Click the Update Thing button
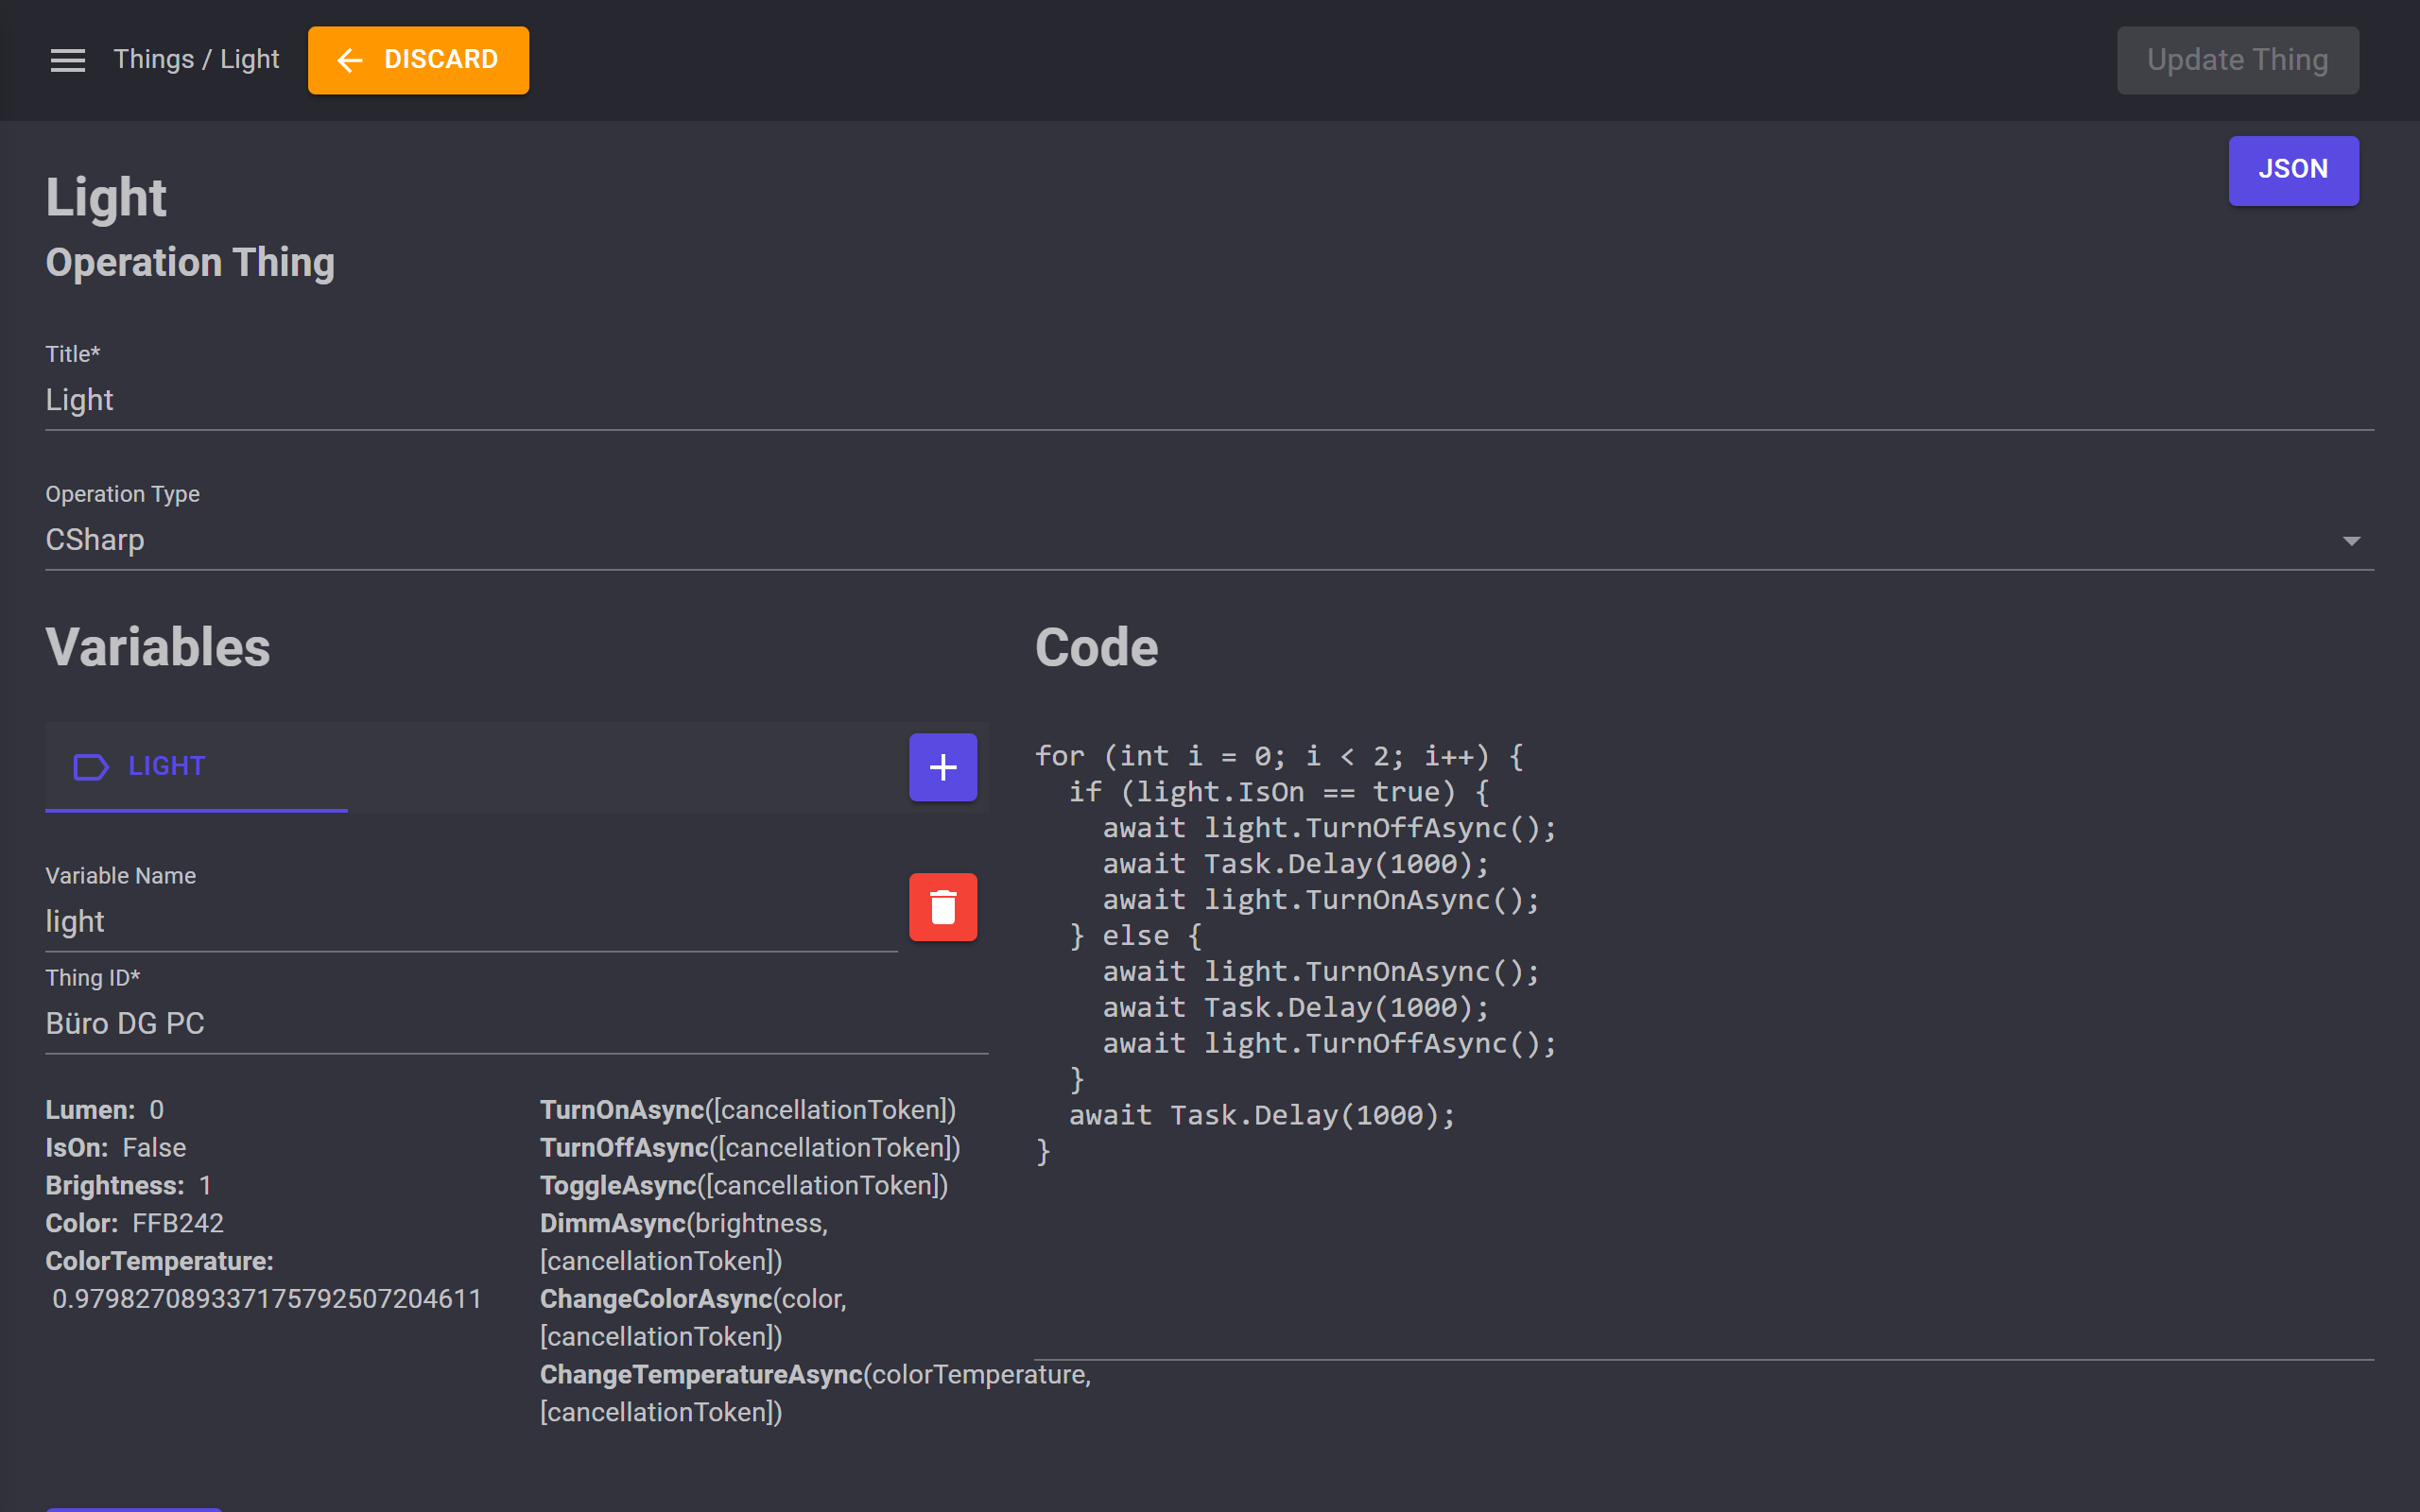Image resolution: width=2420 pixels, height=1512 pixels. click(x=2237, y=60)
